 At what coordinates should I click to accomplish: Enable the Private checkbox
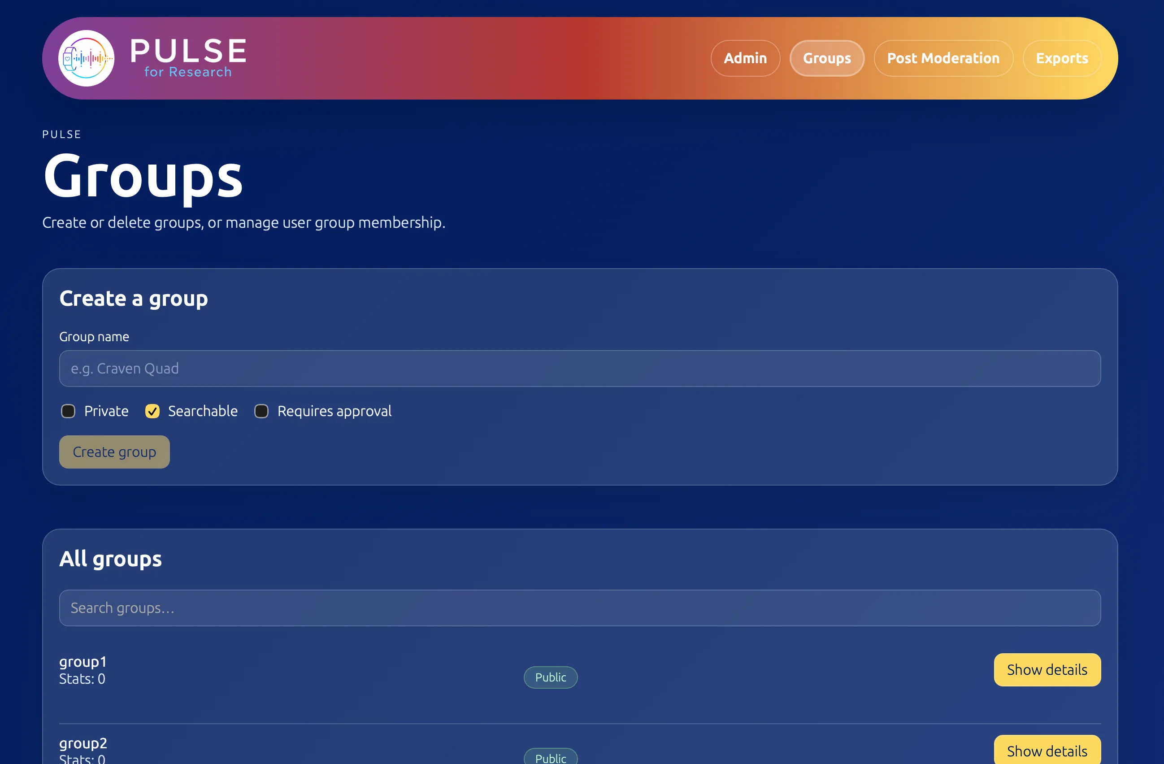coord(68,411)
